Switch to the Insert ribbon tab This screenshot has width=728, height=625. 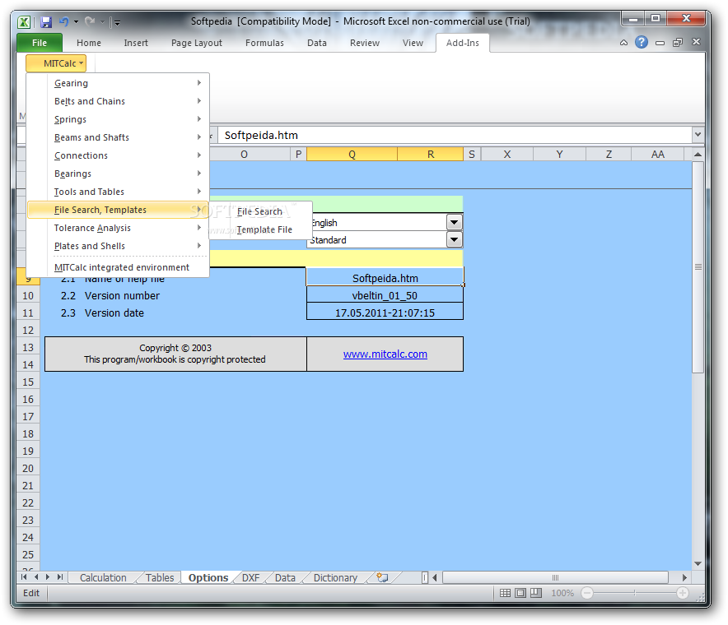pos(136,43)
